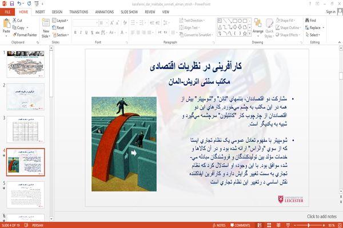The width and height of the screenshot is (343, 228).
Task: Open the FILE tab
Action: click(7, 12)
